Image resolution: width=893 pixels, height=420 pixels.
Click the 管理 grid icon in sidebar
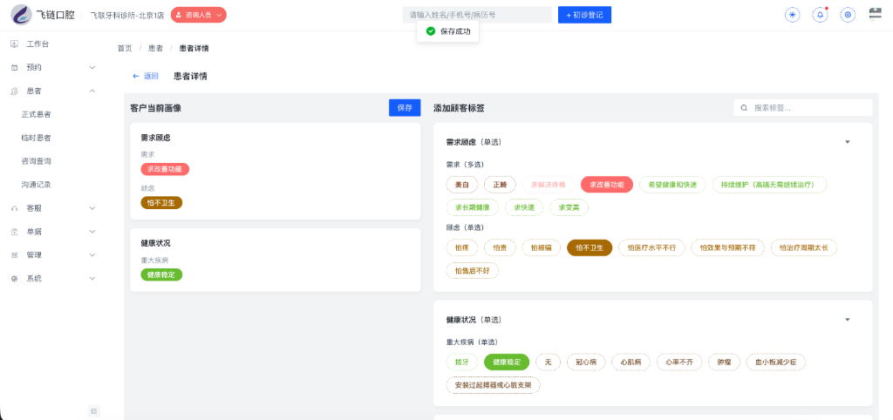coord(14,255)
